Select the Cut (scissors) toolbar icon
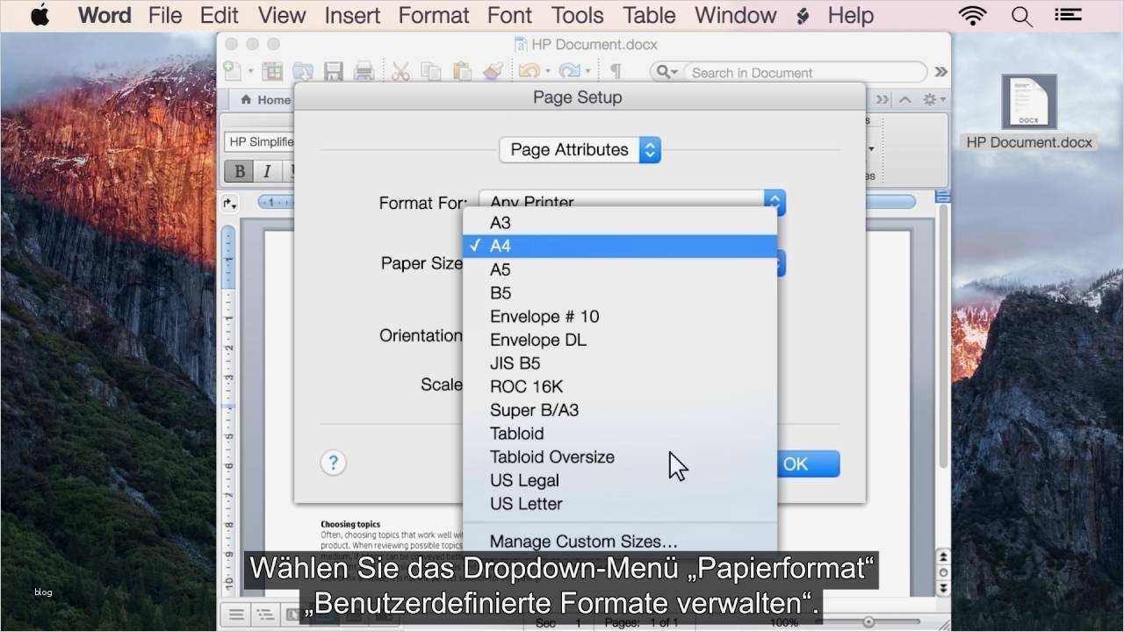The image size is (1124, 632). coord(400,72)
